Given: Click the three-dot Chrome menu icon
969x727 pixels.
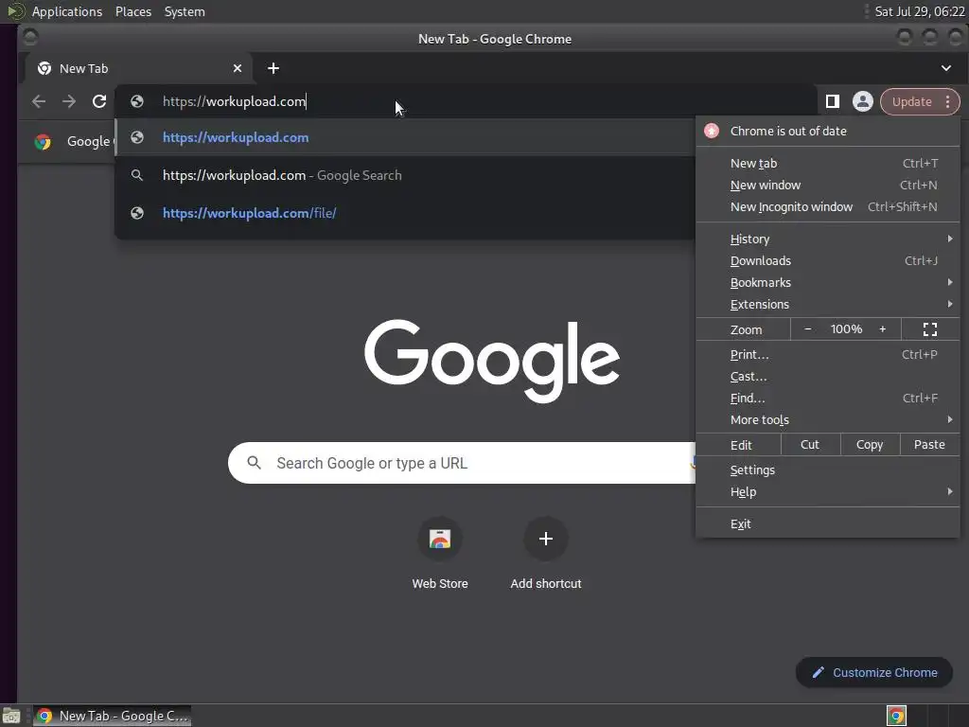Looking at the screenshot, I should [x=947, y=101].
